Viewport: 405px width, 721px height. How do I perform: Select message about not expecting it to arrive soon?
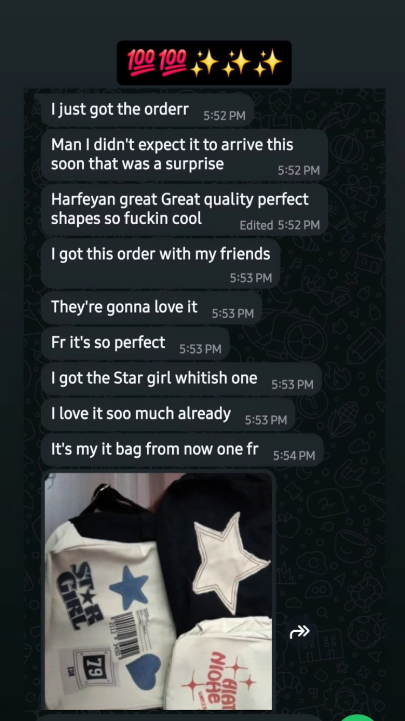click(184, 155)
